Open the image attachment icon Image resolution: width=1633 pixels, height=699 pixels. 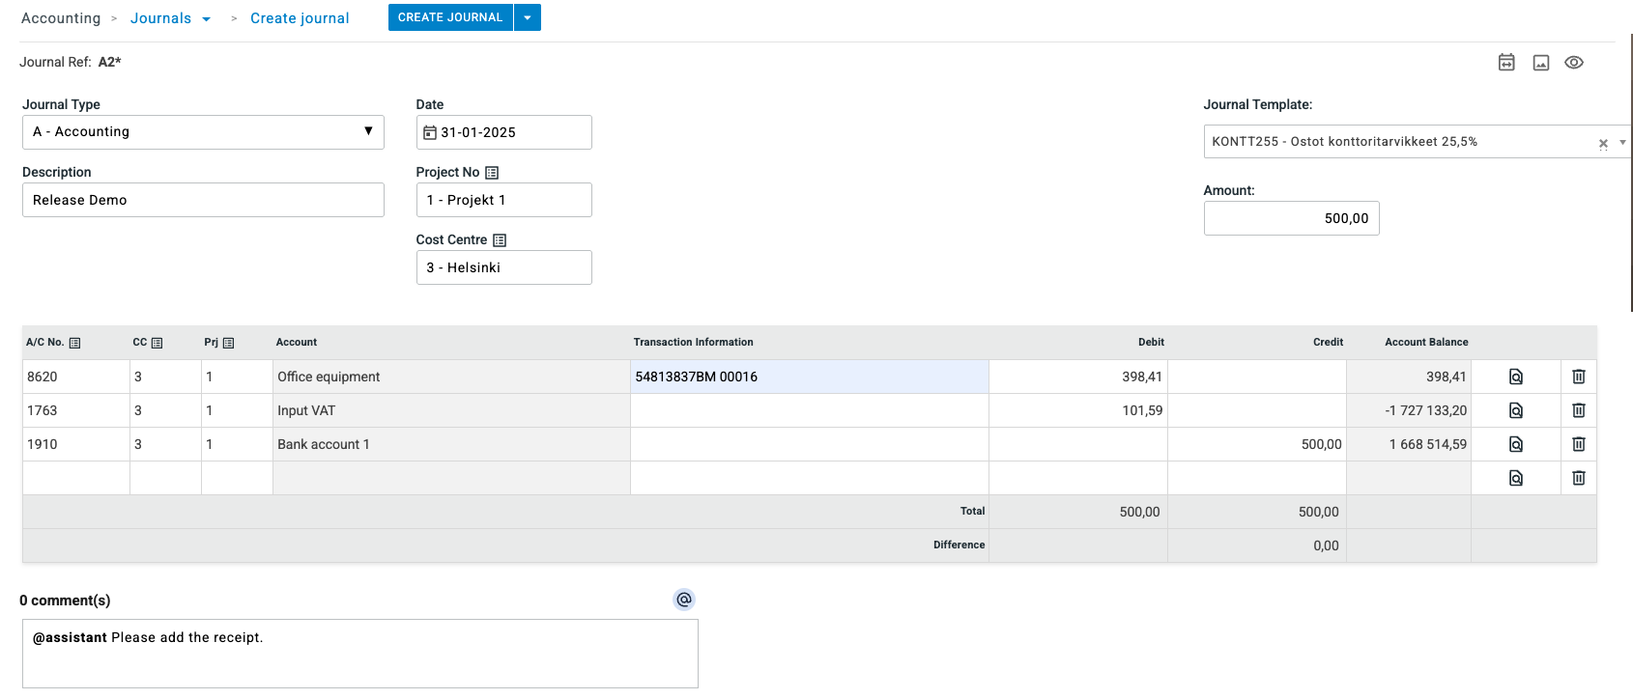click(x=1540, y=63)
